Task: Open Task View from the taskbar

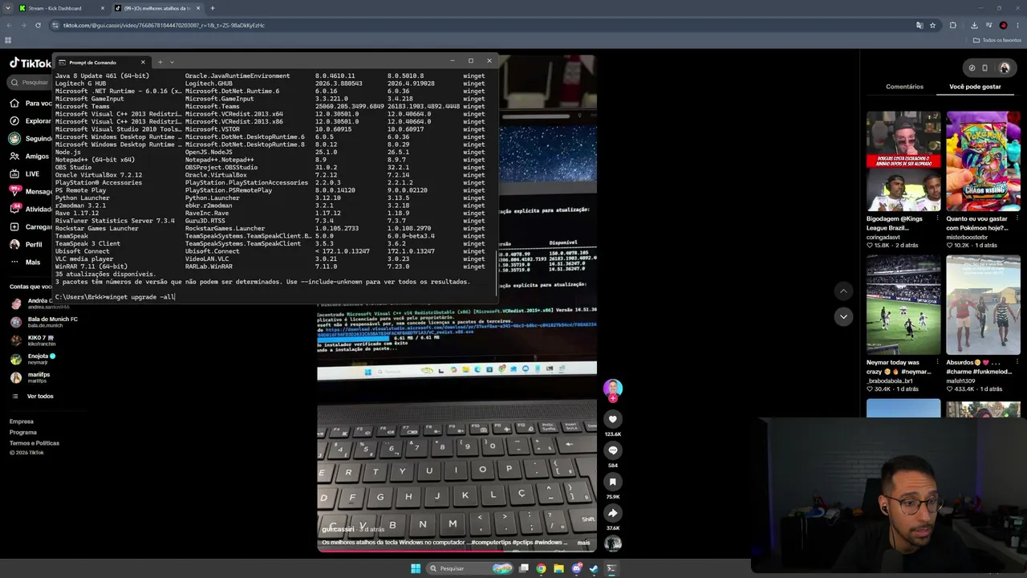Action: pos(524,568)
